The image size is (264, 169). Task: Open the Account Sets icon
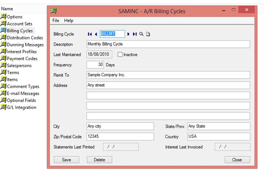[x=3, y=23]
